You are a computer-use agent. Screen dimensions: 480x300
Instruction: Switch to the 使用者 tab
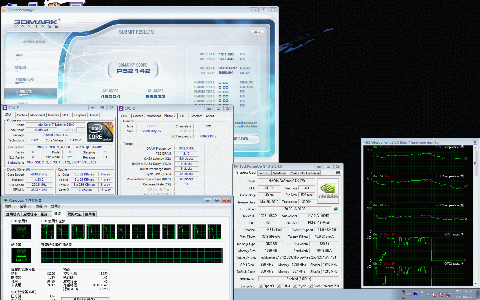pos(90,214)
